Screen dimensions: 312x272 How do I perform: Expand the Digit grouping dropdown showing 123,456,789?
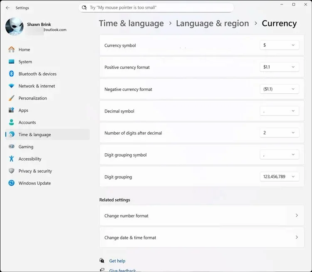tap(279, 177)
